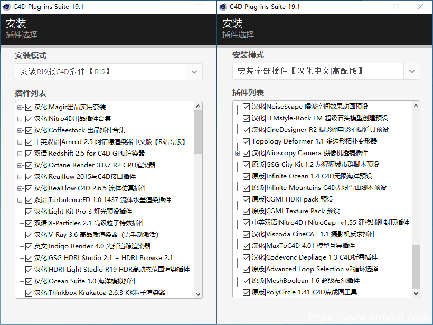Image resolution: width=433 pixels, height=325 pixels.
Task: Click scroll up arrow in left plugin list
Action: click(x=198, y=106)
